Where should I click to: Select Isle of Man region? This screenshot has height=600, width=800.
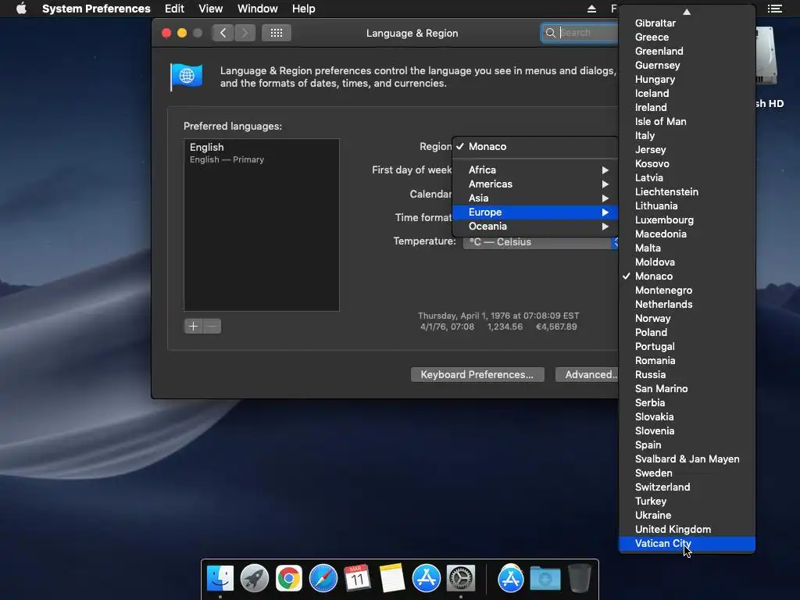point(687,121)
